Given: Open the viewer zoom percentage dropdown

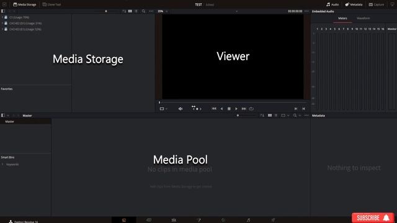Looking at the screenshot, I should pos(163,11).
